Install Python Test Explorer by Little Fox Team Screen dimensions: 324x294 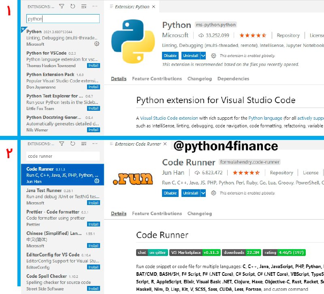point(94,108)
